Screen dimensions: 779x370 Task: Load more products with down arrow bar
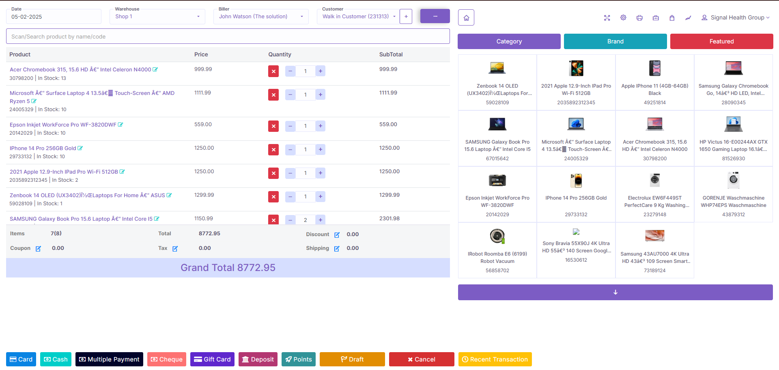click(x=615, y=292)
